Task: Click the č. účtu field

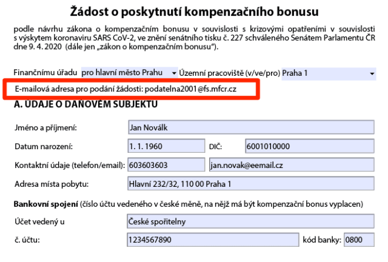Action: (213, 240)
